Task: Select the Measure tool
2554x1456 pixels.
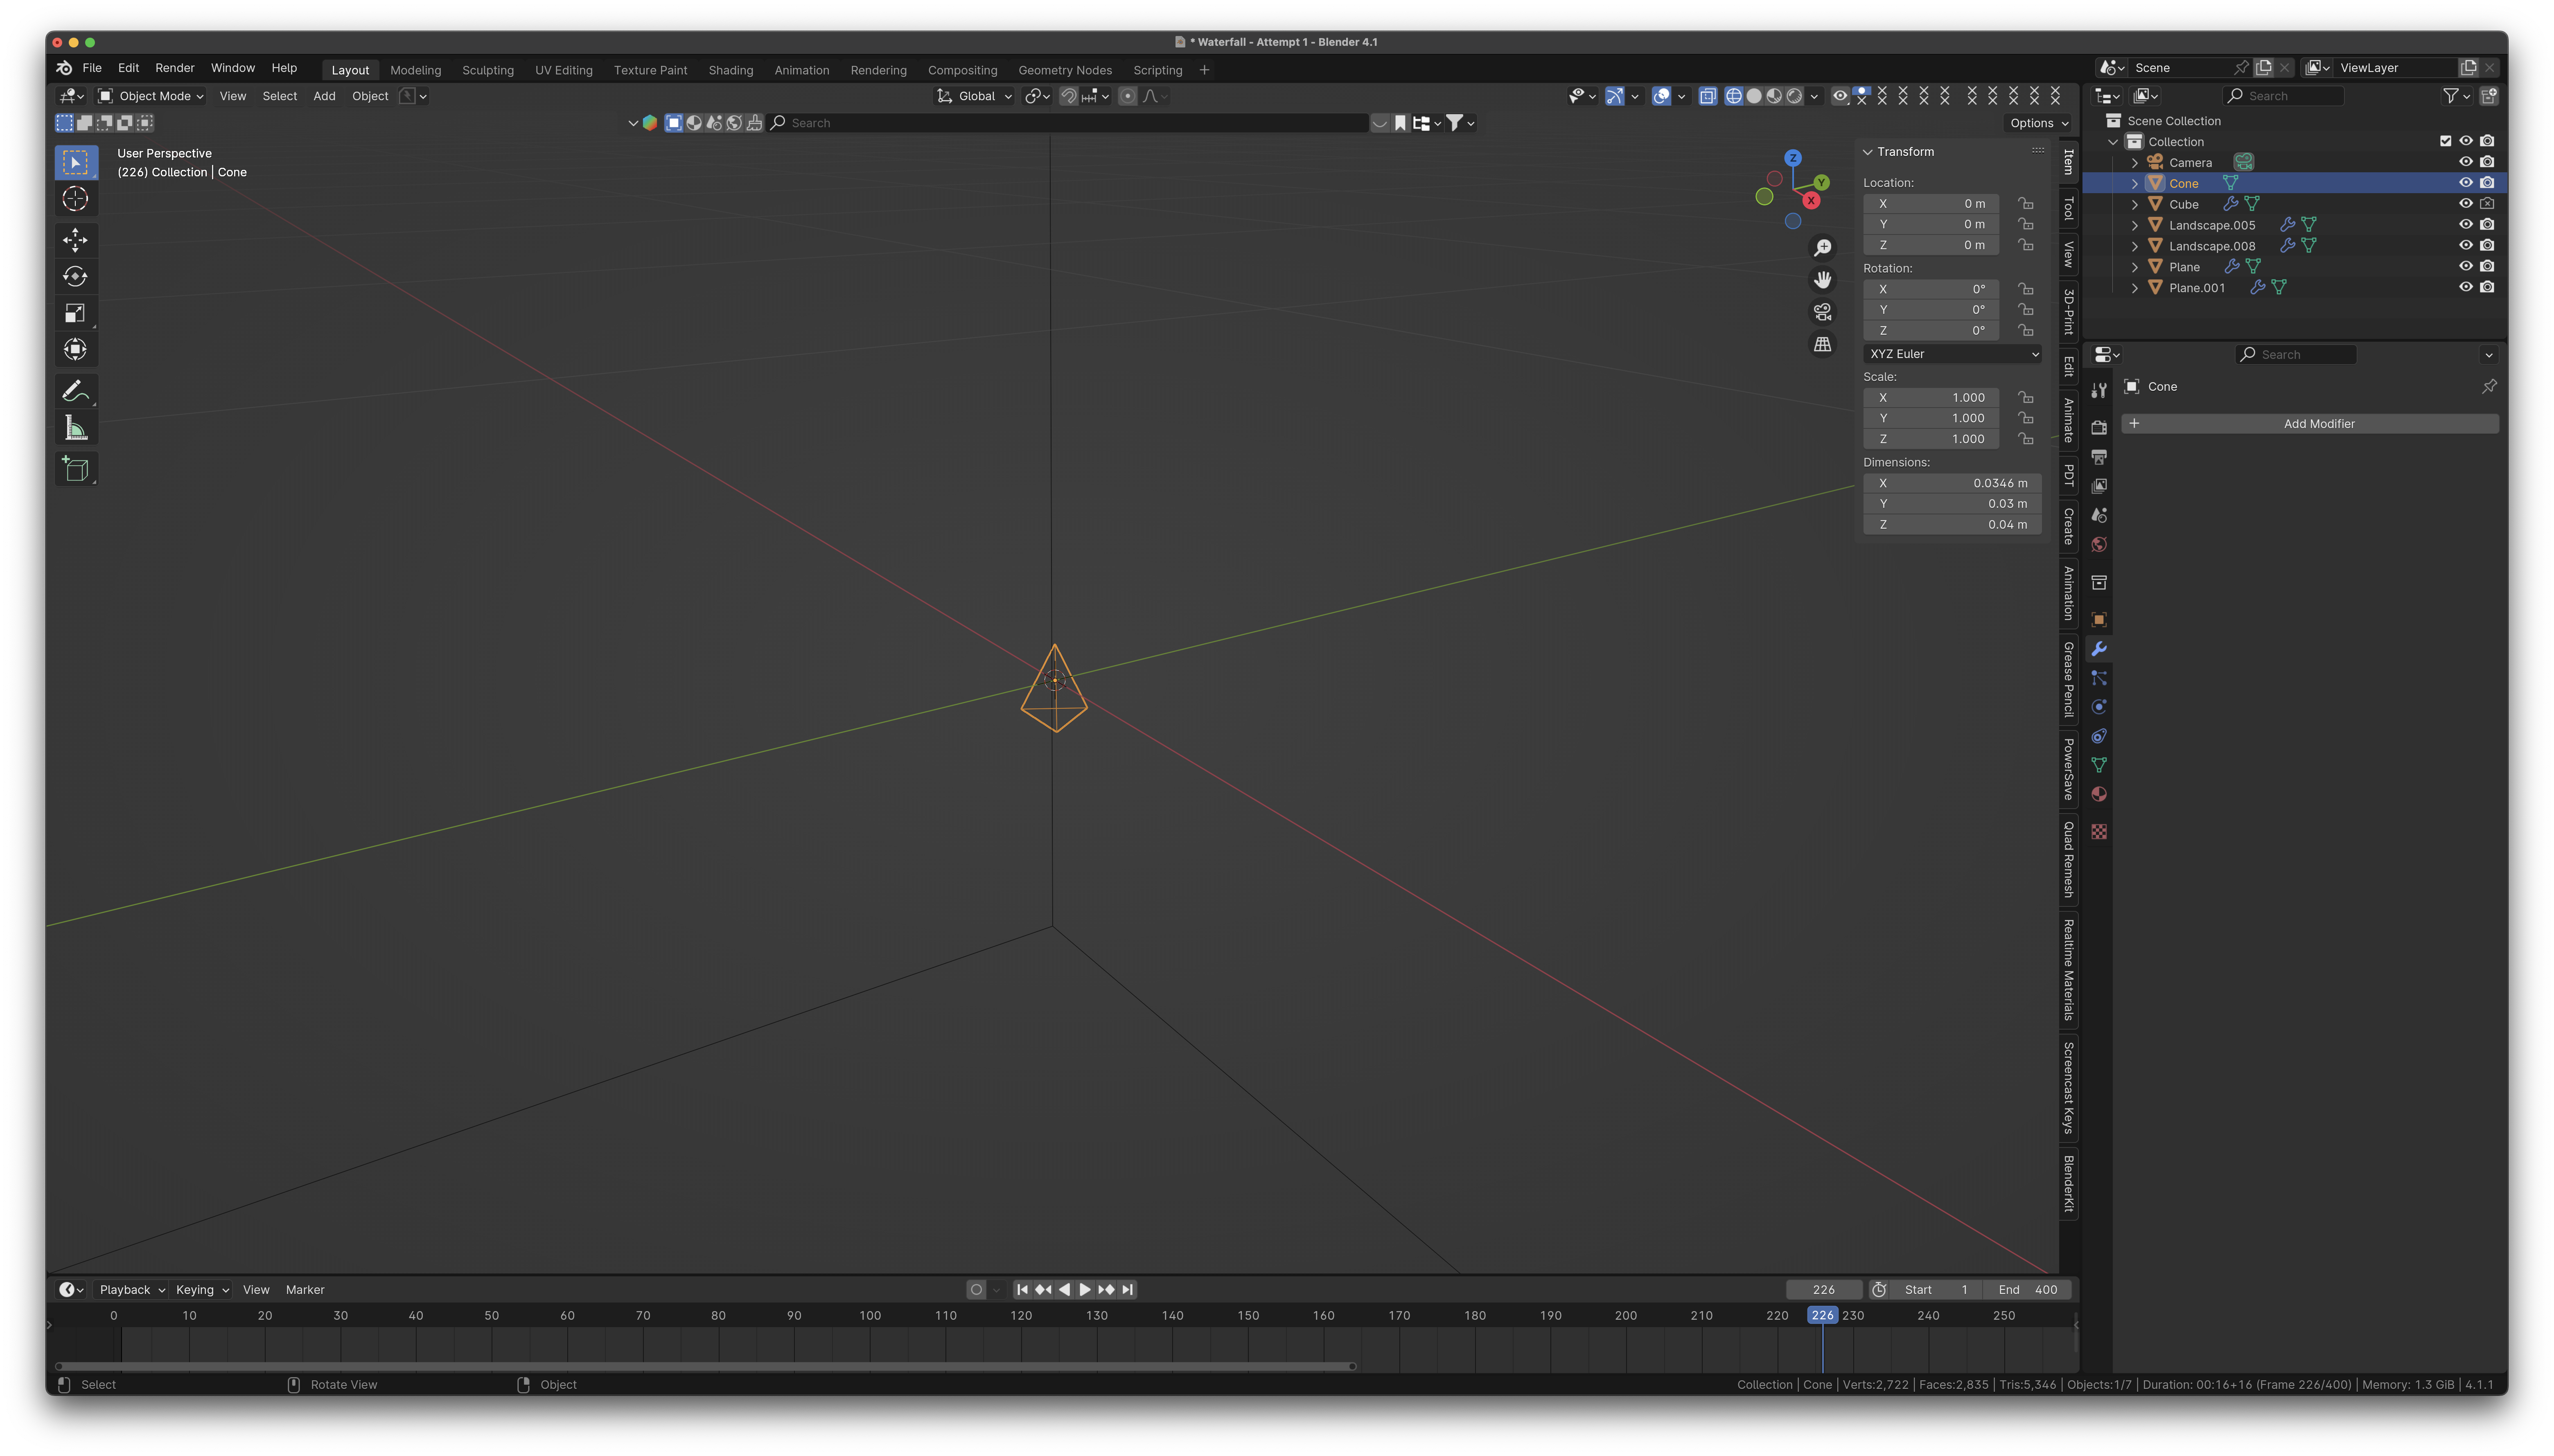Action: pos(75,428)
